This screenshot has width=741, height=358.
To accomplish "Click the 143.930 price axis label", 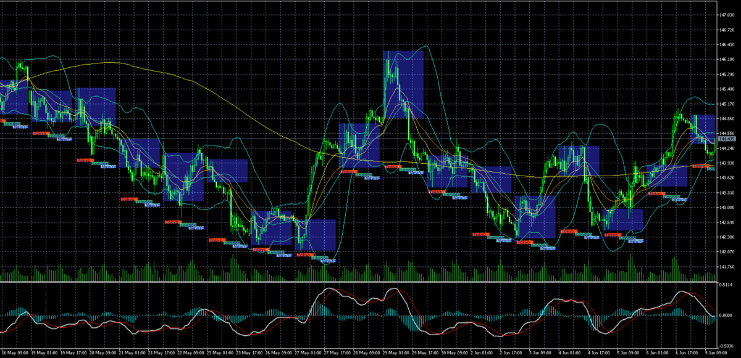I will click(727, 163).
